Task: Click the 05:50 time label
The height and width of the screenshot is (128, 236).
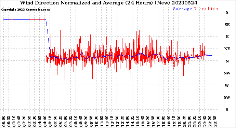Action: coord(55,121)
